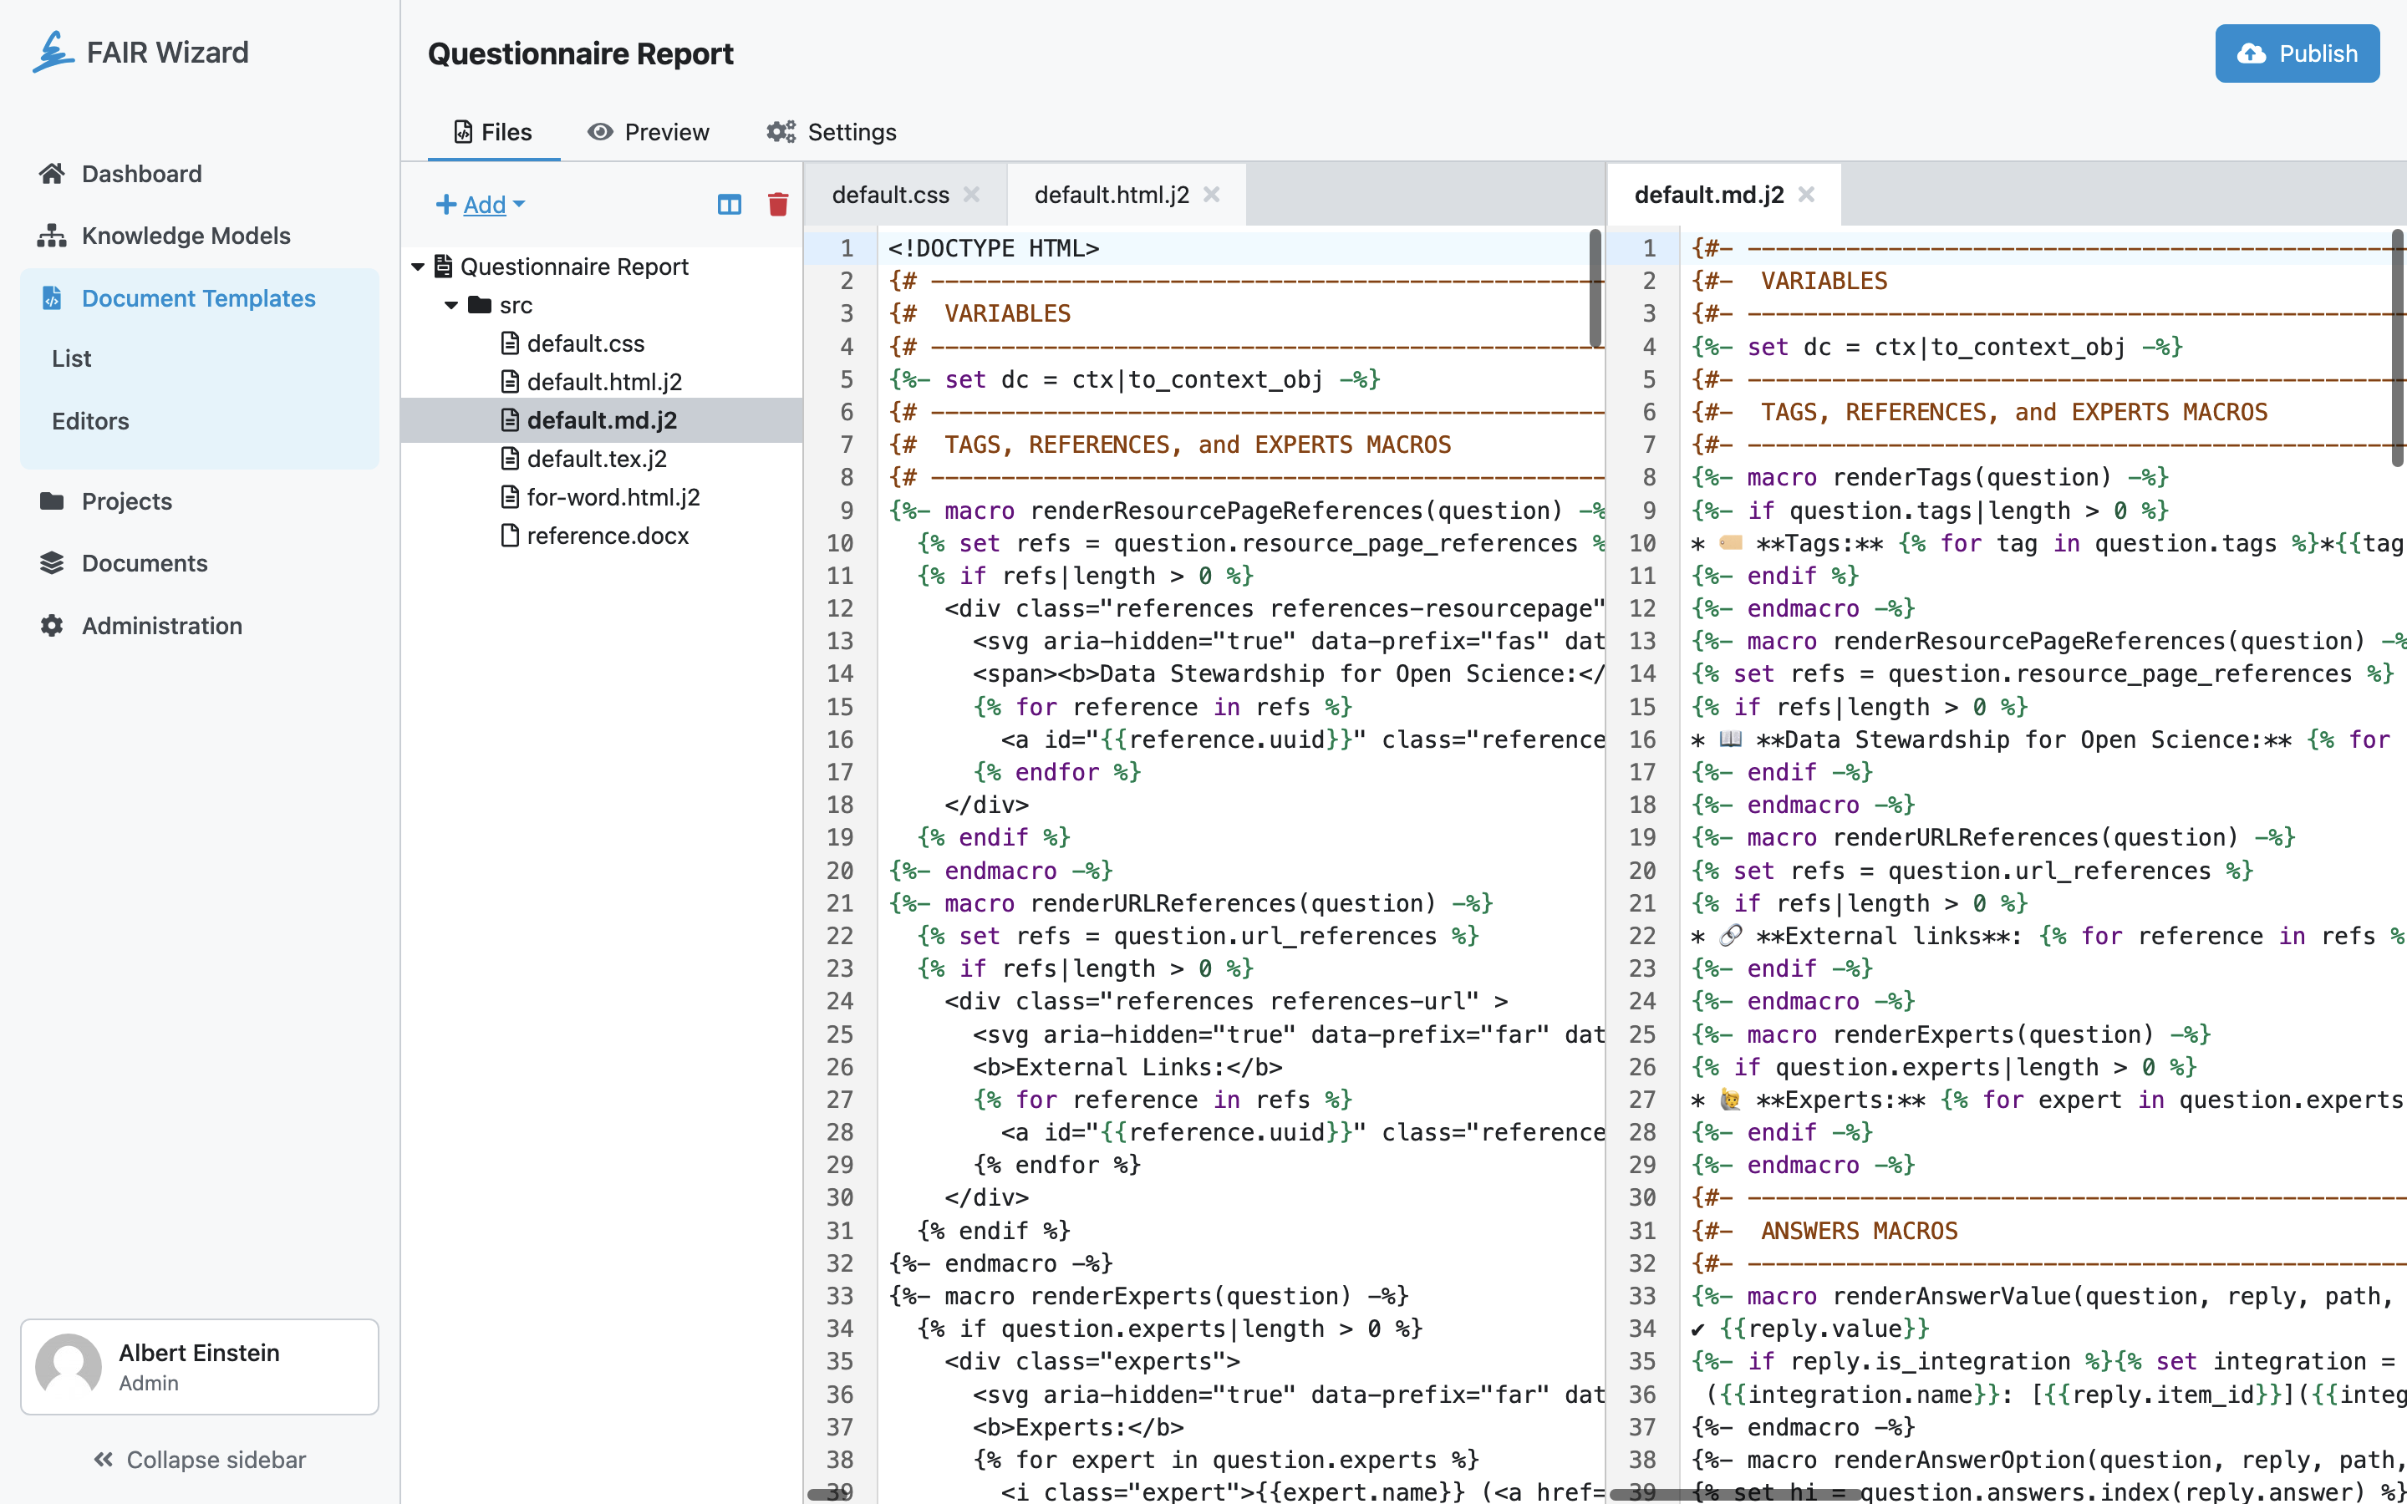Open Albert Einstein user profile card
Viewport: 2407px width, 1504px height.
click(x=200, y=1367)
